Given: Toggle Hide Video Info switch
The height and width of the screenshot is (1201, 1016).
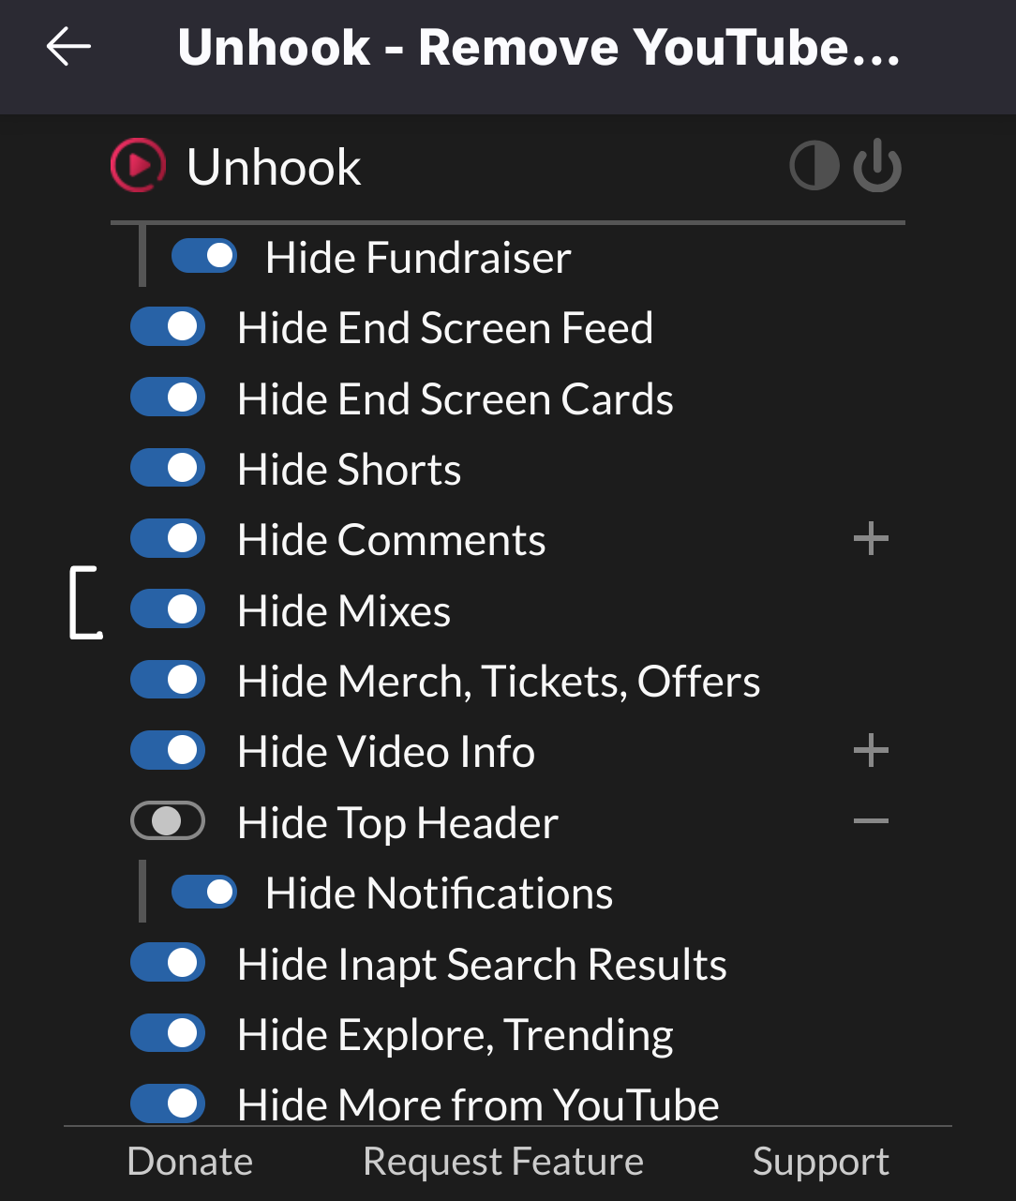Looking at the screenshot, I should pos(168,751).
